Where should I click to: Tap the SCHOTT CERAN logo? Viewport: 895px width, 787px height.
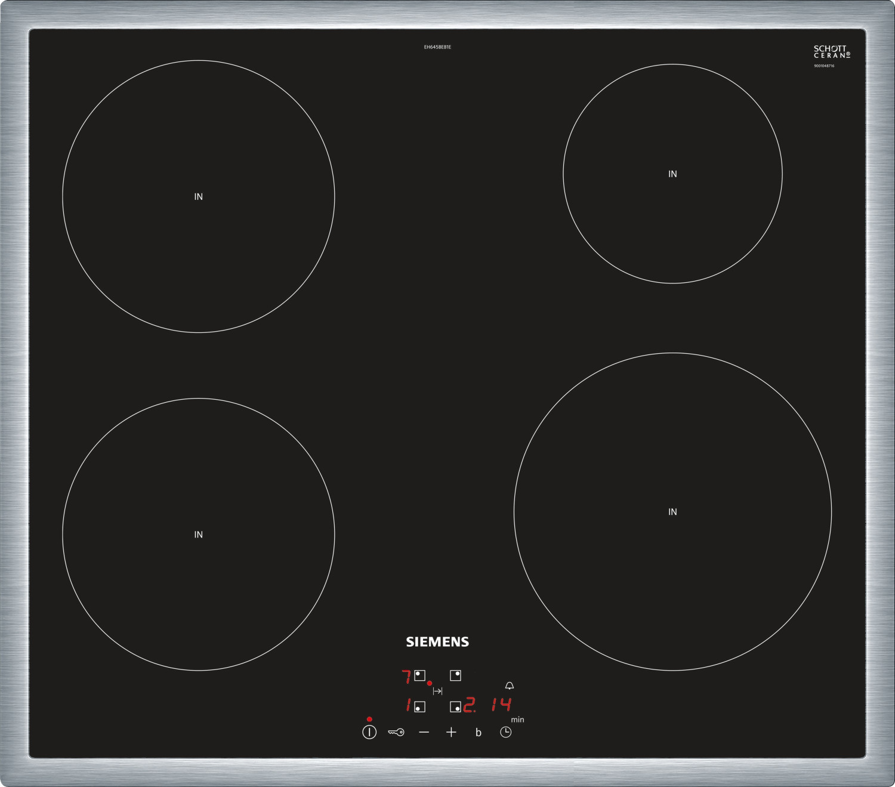point(831,52)
